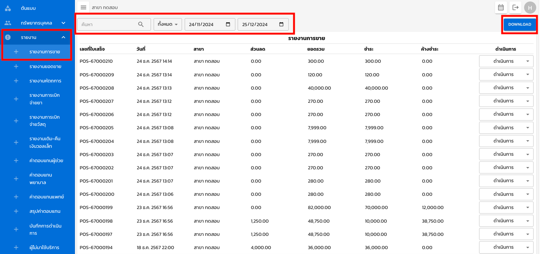Click the สาขา column header
This screenshot has width=540, height=254.
click(x=199, y=49)
